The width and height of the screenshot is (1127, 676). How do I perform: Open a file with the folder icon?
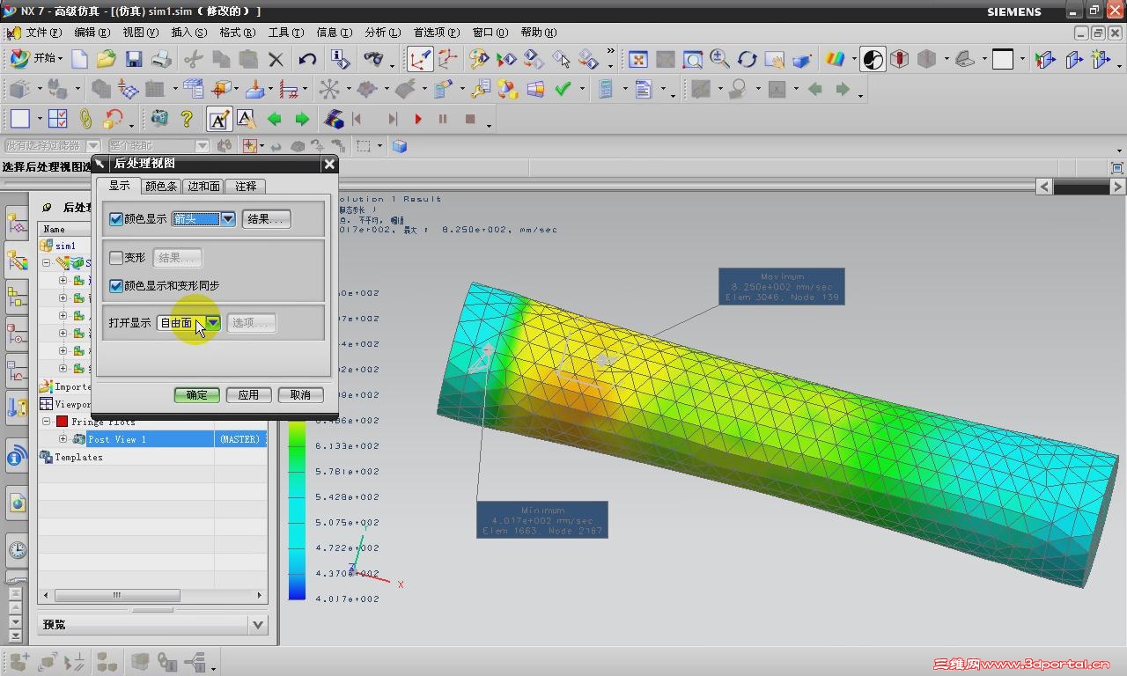pyautogui.click(x=107, y=59)
